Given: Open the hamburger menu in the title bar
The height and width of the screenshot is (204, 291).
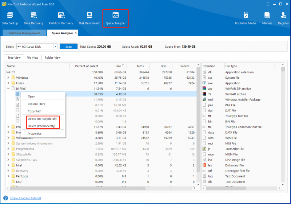Looking at the screenshot, I should tap(268, 4).
